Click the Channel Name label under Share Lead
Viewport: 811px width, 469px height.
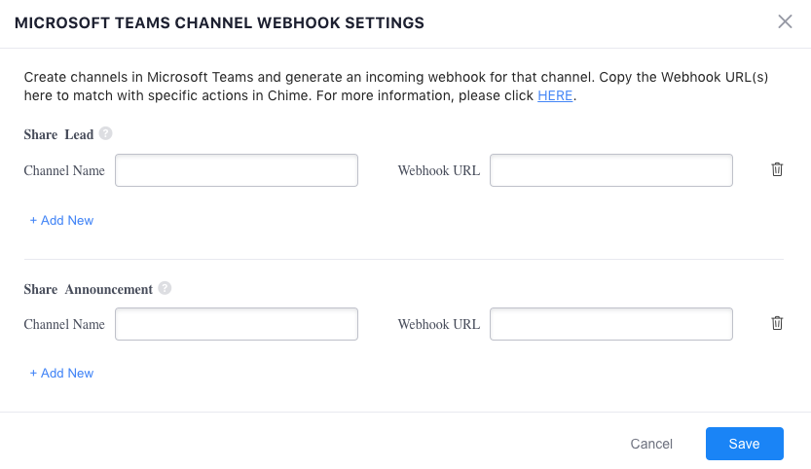click(64, 170)
